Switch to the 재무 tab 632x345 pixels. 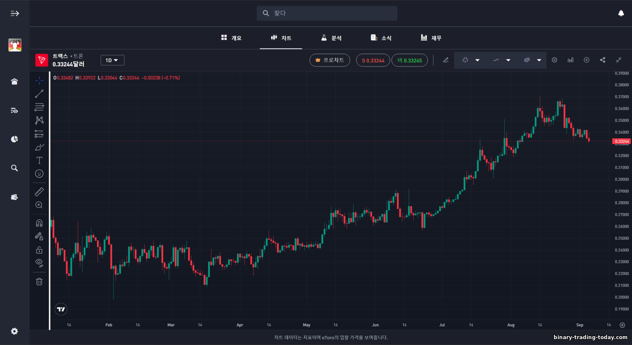point(431,38)
